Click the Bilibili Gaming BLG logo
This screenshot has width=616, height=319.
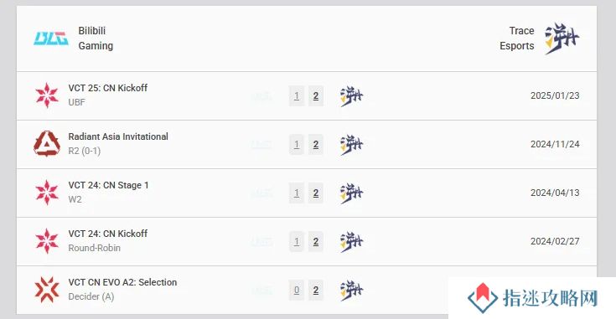pyautogui.click(x=50, y=39)
